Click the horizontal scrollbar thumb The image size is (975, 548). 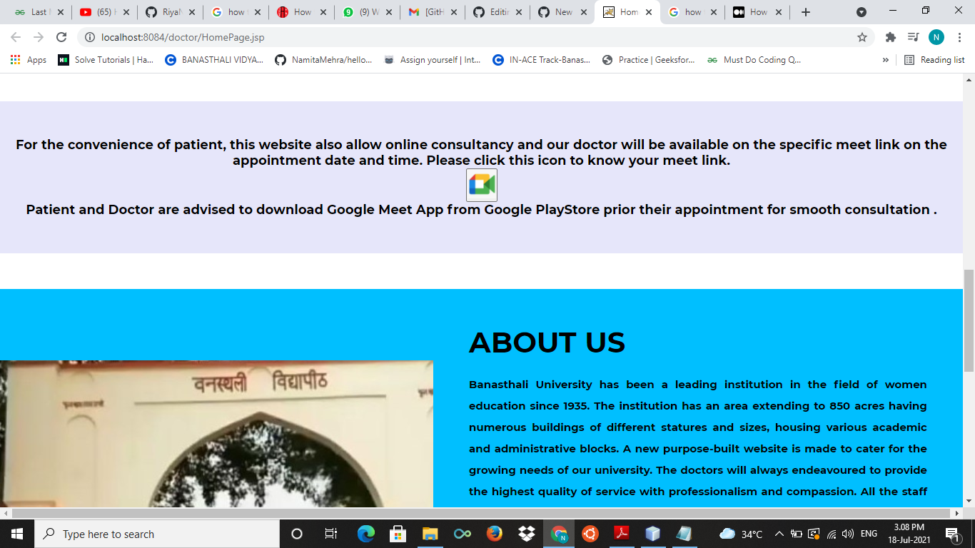[480, 513]
